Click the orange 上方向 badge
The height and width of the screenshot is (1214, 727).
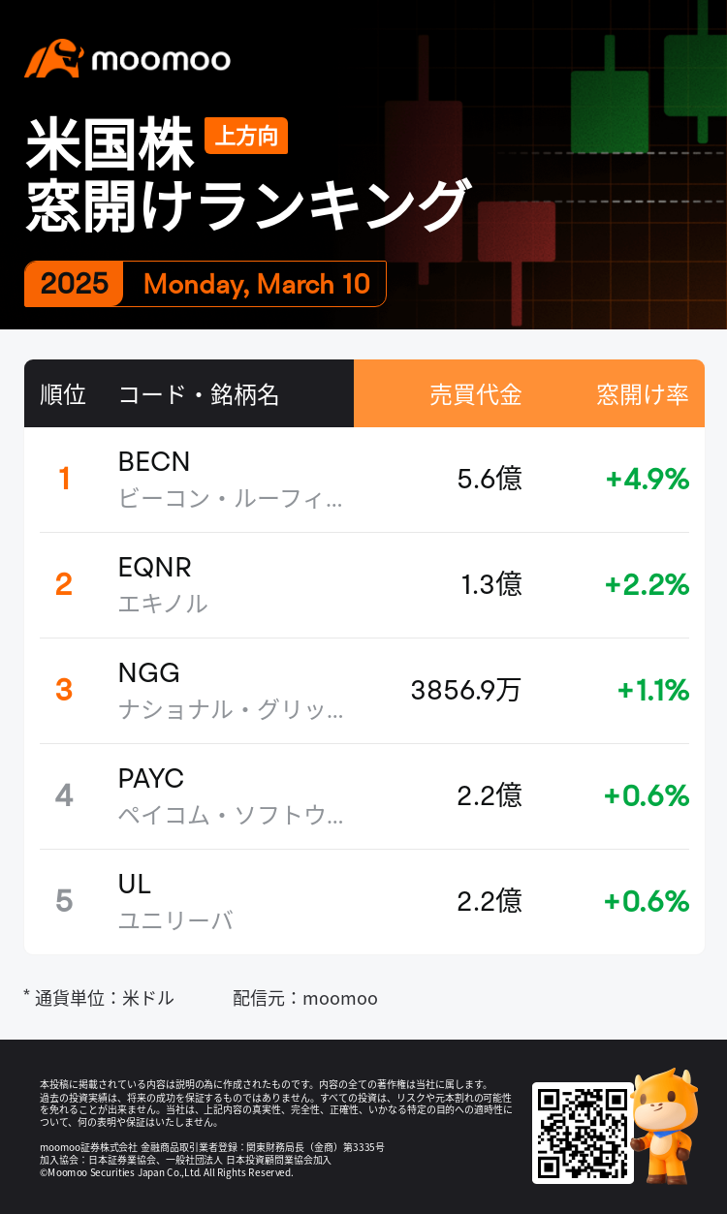coord(246,137)
